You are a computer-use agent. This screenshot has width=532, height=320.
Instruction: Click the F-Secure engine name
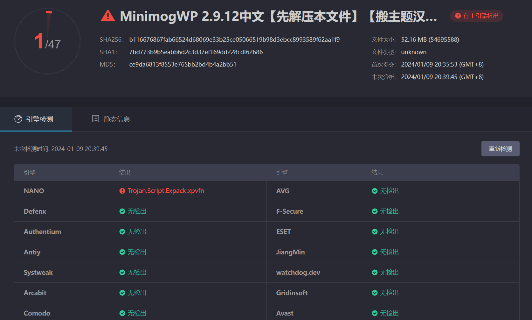tap(290, 211)
